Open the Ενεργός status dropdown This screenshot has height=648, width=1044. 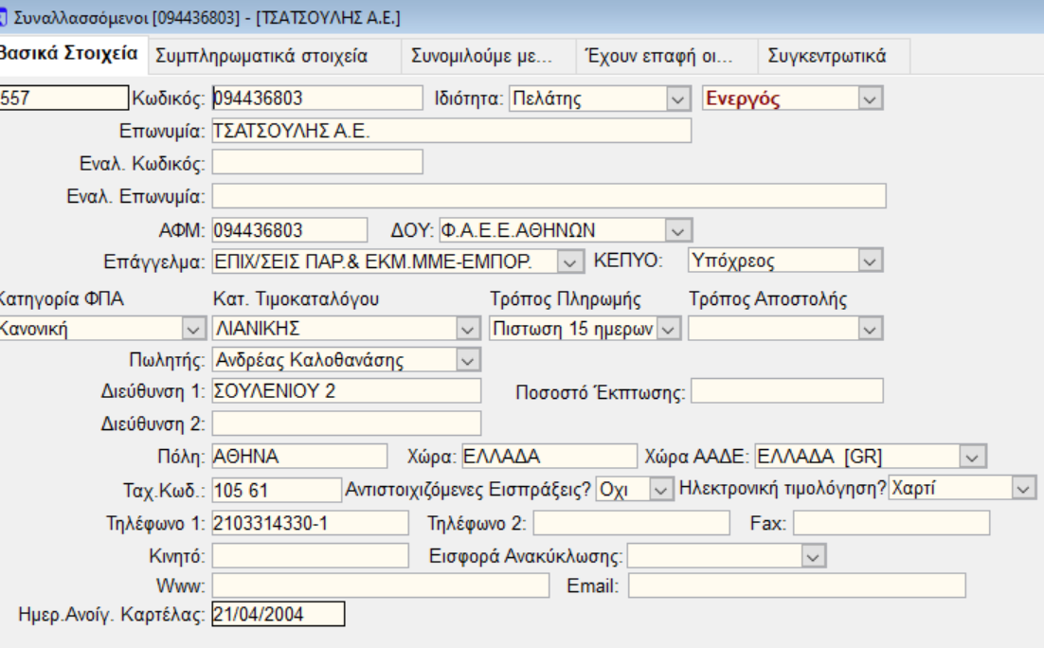pos(870,98)
